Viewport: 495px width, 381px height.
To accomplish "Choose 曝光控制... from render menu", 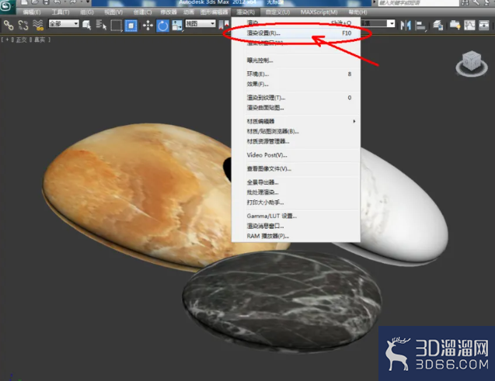I will coord(296,61).
